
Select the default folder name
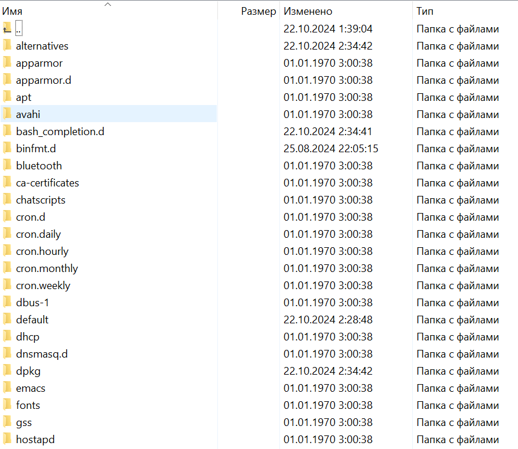point(32,320)
